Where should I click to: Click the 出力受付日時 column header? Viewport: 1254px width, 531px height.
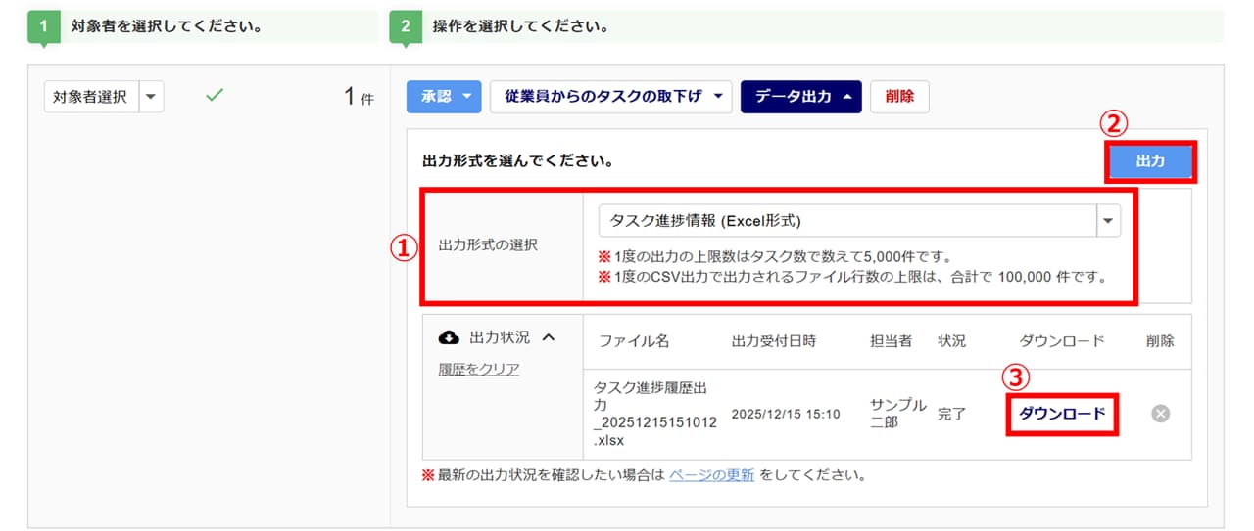click(773, 341)
